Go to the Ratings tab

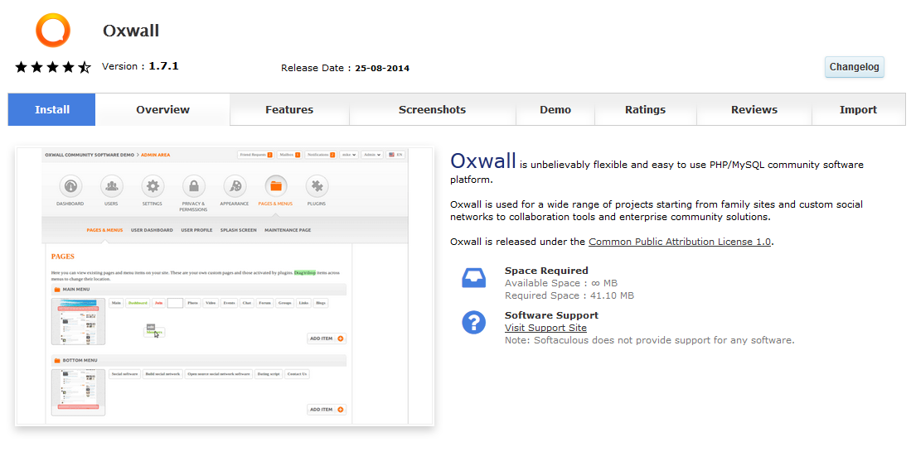coord(646,109)
